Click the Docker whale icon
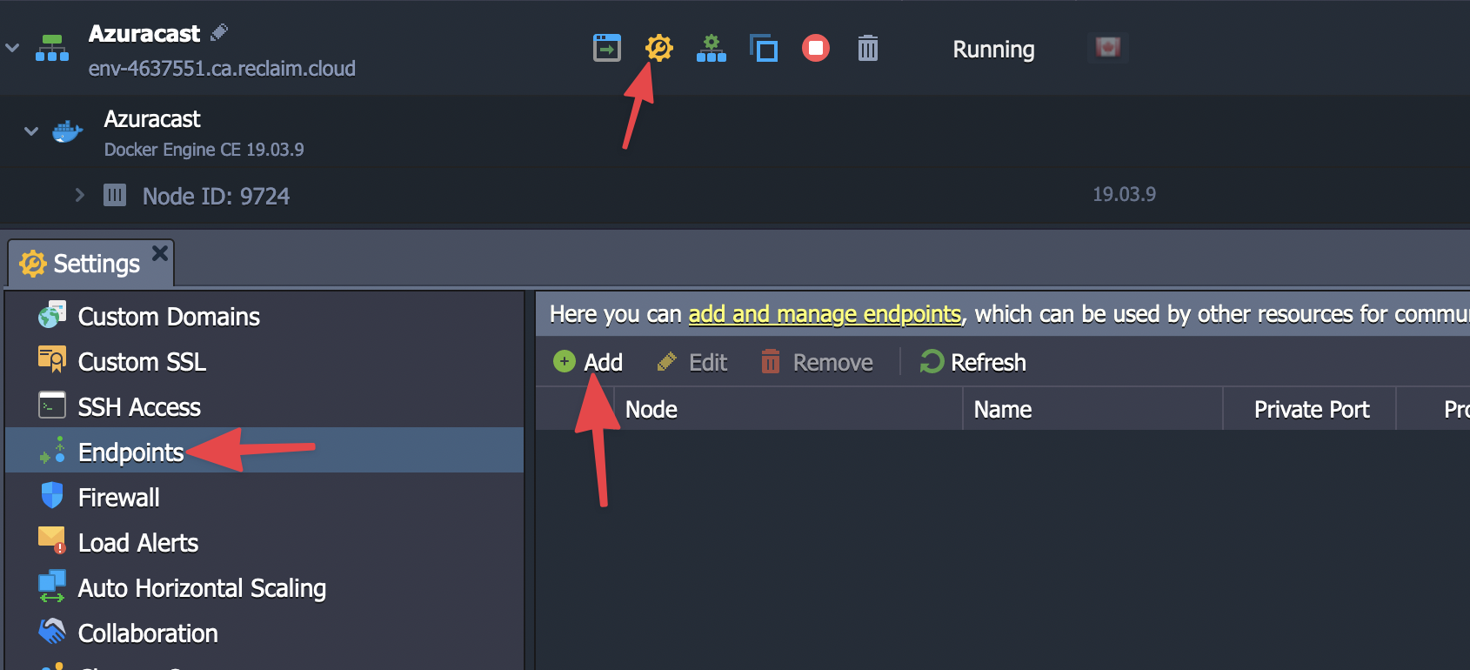1470x670 pixels. tap(67, 131)
